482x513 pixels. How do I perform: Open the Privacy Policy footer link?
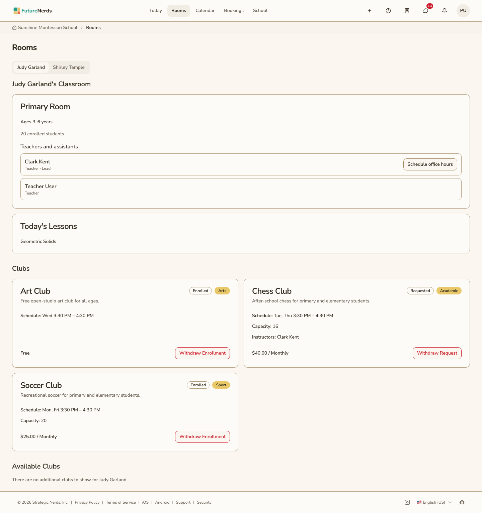pos(87,502)
